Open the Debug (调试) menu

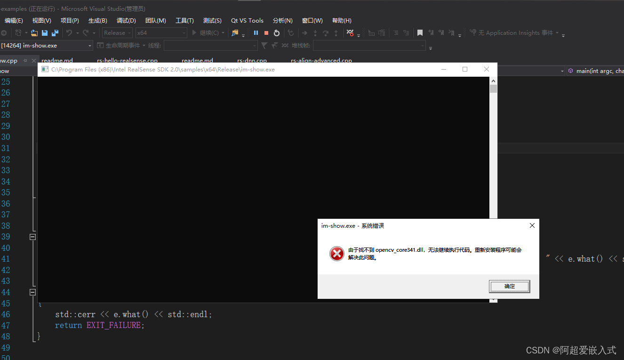[x=126, y=21]
